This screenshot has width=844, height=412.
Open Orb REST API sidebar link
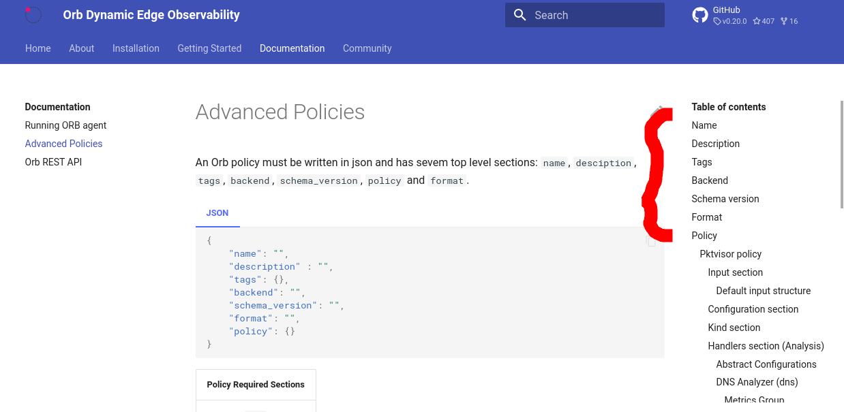(x=54, y=162)
